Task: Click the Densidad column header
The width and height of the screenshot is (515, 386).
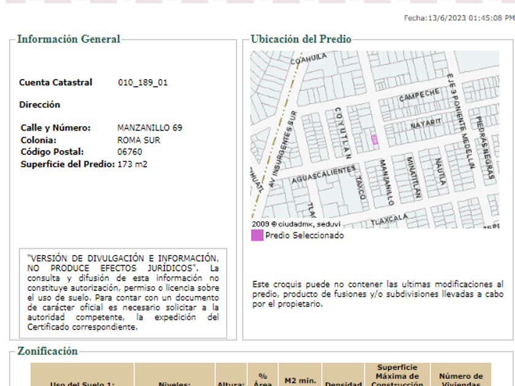Action: [x=343, y=381]
